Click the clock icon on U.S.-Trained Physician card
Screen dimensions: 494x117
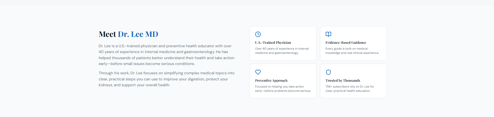(258, 34)
